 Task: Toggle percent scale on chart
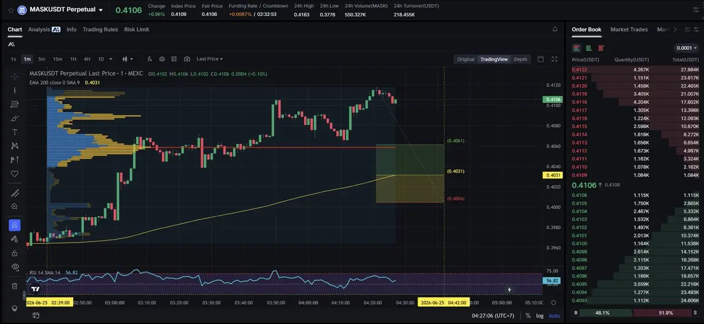pos(528,316)
